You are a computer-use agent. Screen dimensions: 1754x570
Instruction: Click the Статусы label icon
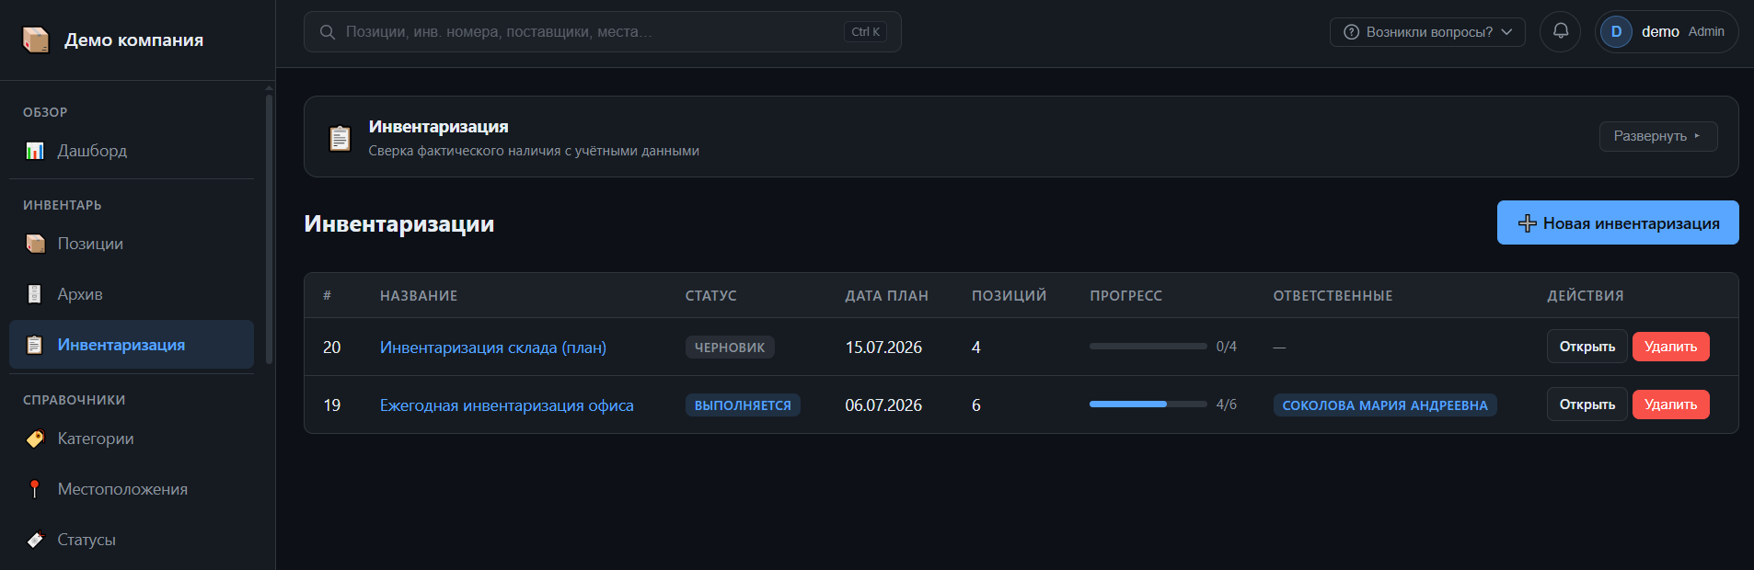coord(35,540)
